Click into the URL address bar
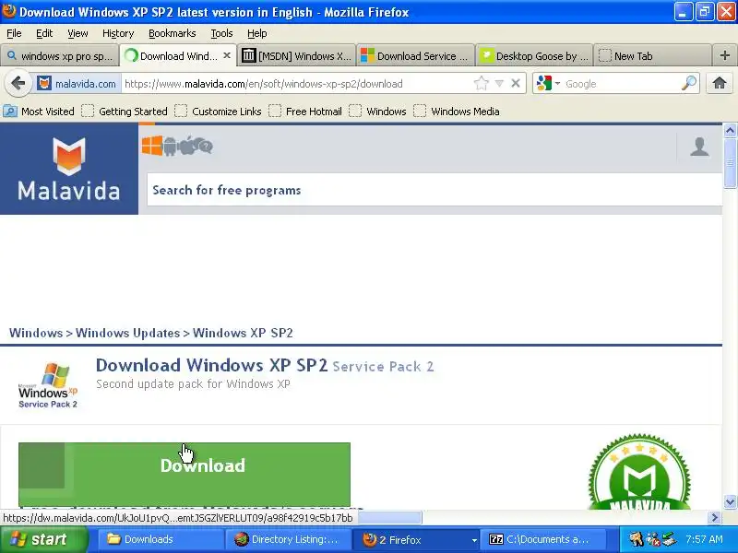 296,84
